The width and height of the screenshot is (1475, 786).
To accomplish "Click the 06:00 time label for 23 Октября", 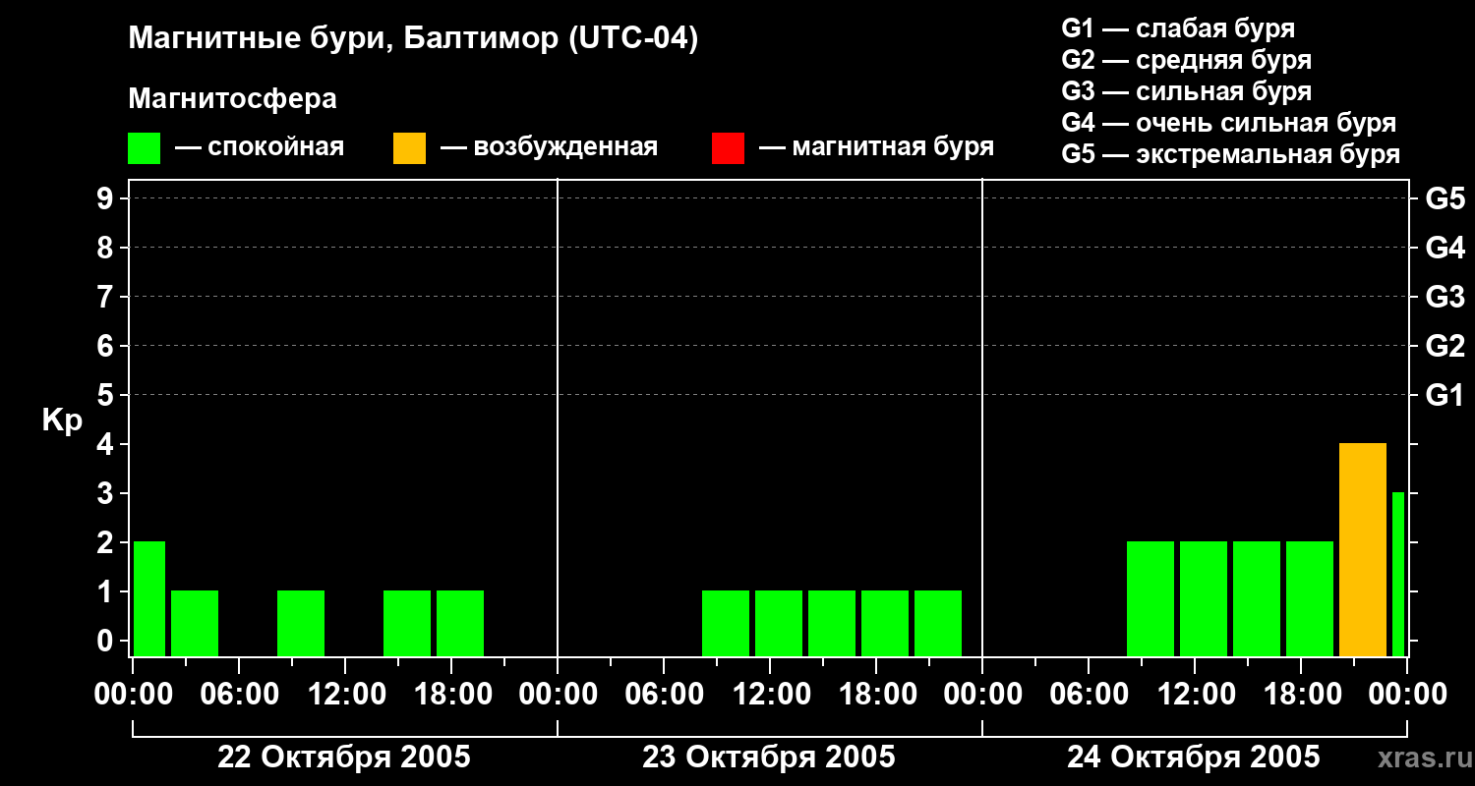I will click(x=664, y=695).
